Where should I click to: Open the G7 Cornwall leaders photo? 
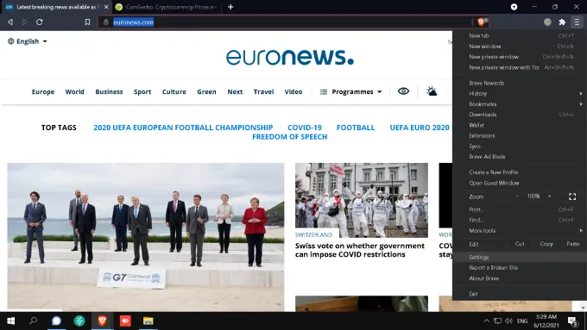[x=146, y=237]
